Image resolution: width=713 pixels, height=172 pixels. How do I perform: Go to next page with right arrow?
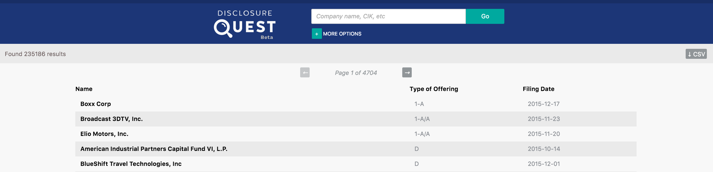[x=407, y=73]
